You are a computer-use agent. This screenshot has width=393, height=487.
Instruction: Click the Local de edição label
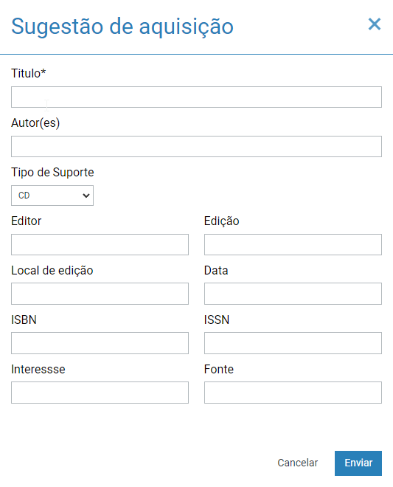click(52, 271)
